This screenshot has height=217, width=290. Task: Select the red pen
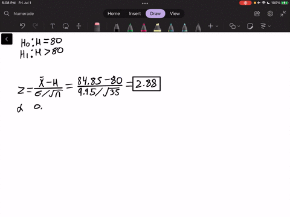(144, 27)
